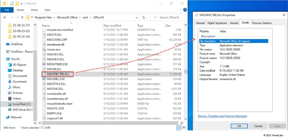Select the Network item in sidebar

[x=16, y=117]
